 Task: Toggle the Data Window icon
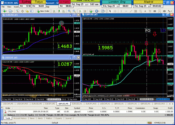pos(22,11)
